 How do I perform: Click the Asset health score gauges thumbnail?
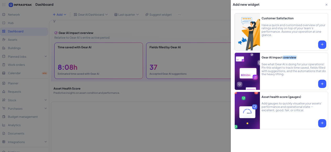tap(247, 110)
